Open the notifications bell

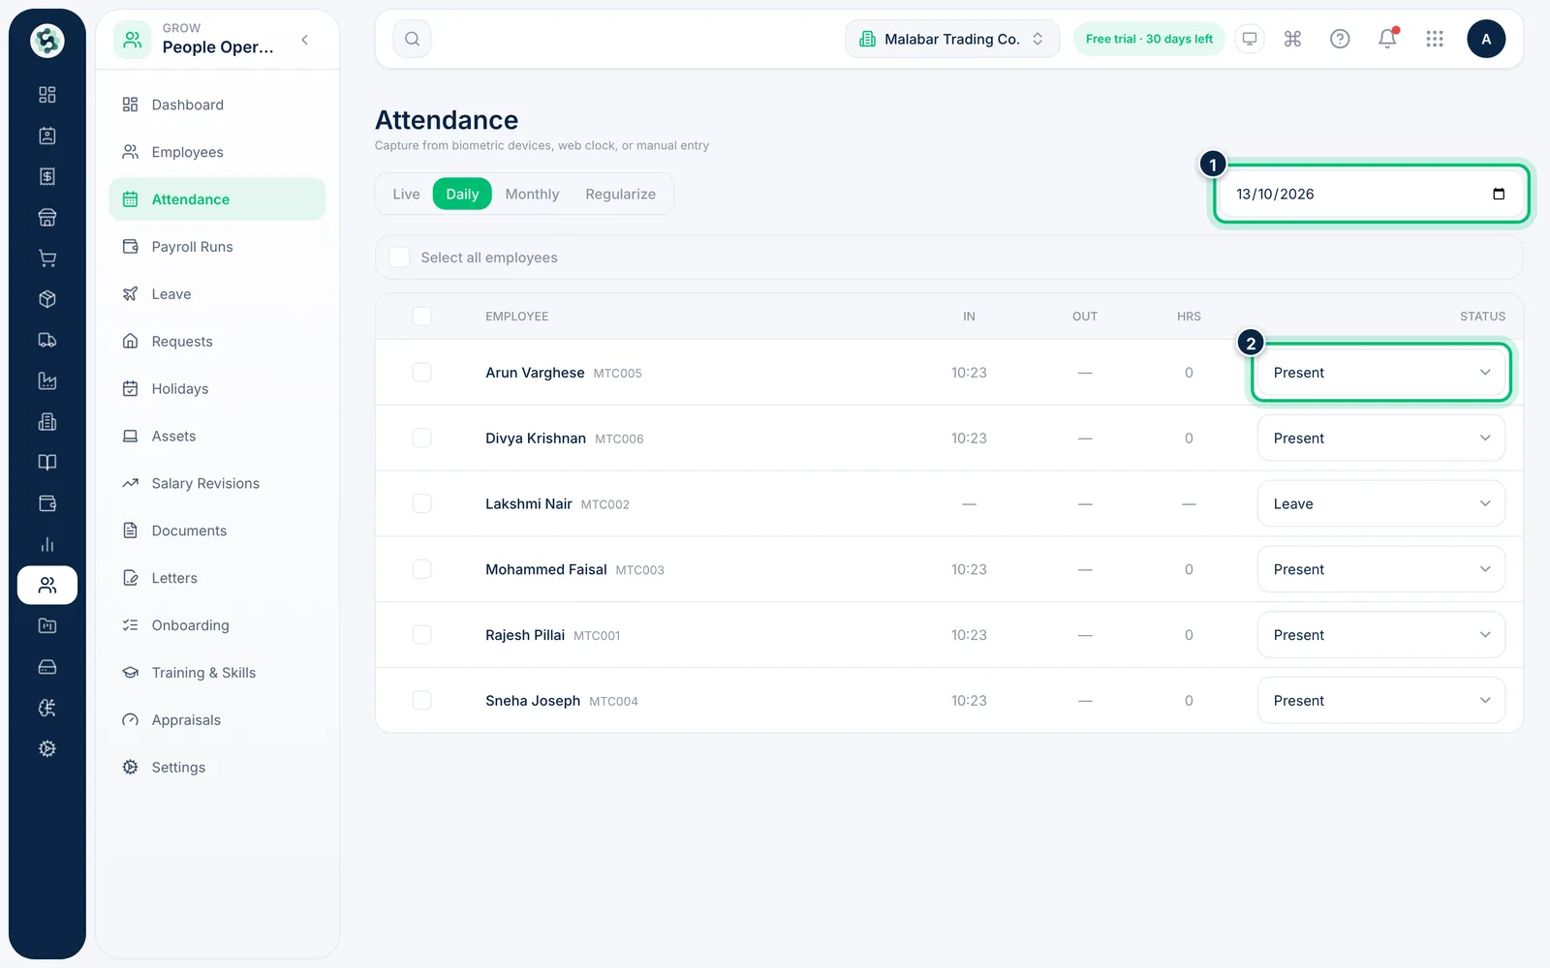point(1387,39)
